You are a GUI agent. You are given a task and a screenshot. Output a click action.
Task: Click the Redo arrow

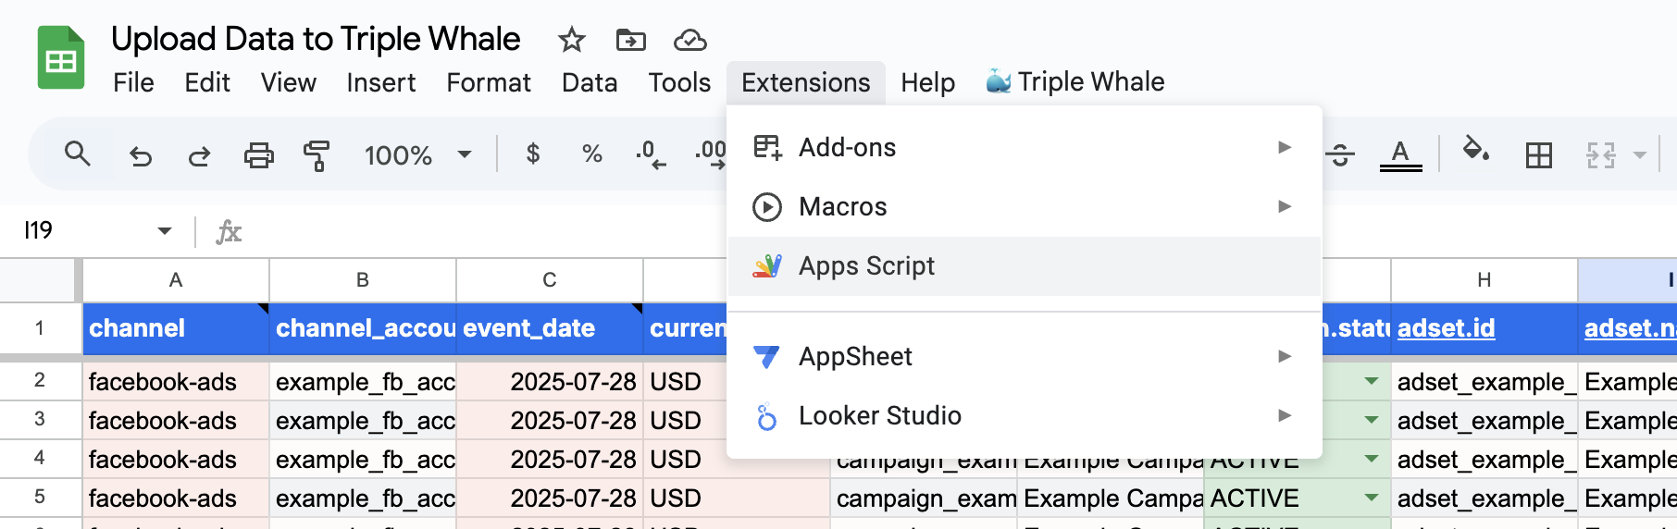pyautogui.click(x=199, y=155)
